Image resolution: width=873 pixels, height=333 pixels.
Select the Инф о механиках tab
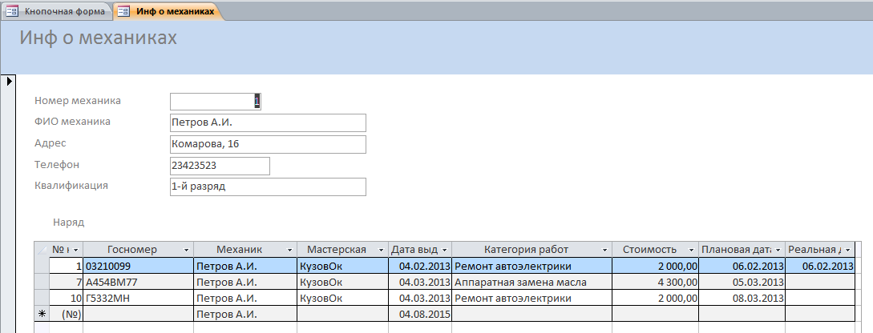point(168,11)
